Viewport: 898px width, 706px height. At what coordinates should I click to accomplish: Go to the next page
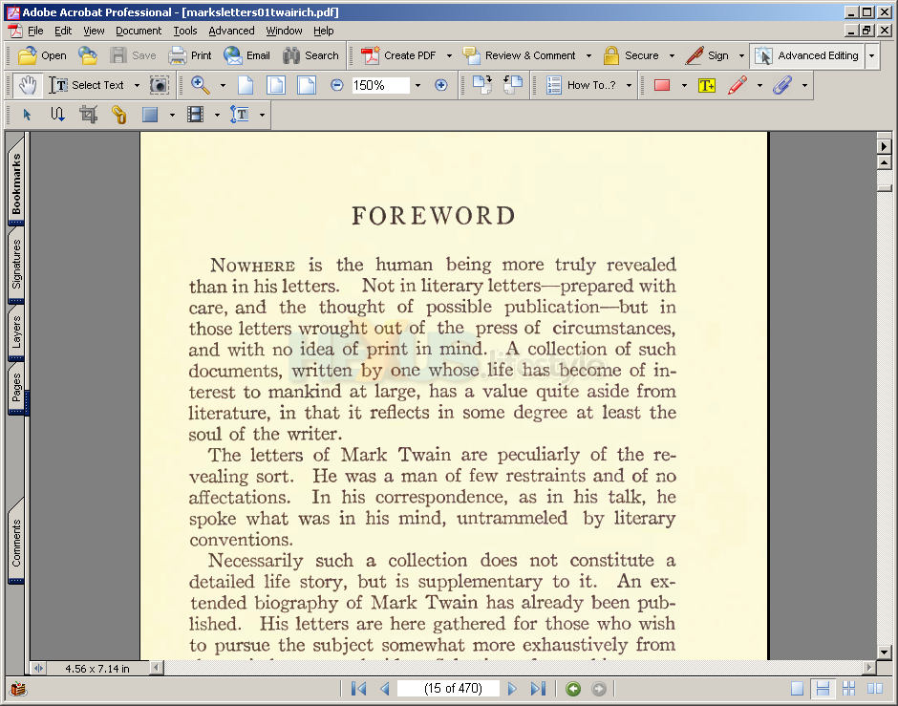[512, 688]
